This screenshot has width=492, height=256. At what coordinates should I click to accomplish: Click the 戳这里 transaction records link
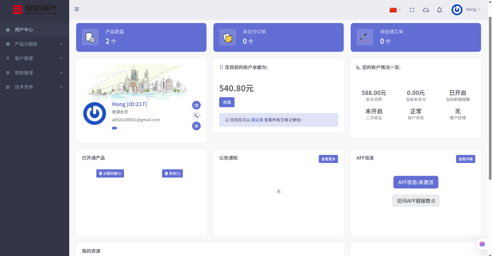click(x=257, y=120)
